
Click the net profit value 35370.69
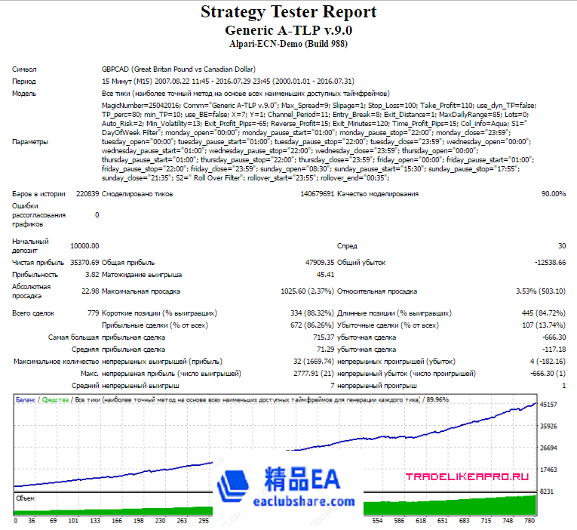[84, 263]
